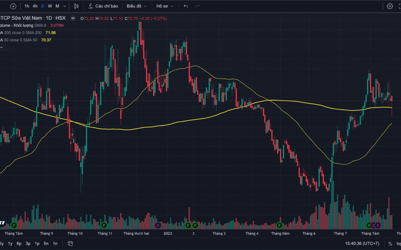Click the undo arrow in toolbar
Image resolution: width=401 pixels, height=250 pixels.
coord(186,6)
